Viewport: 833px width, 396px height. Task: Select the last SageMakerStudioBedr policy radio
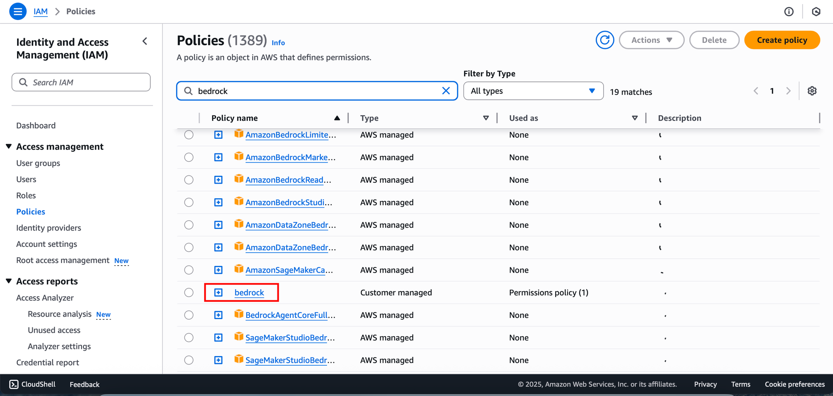click(189, 360)
